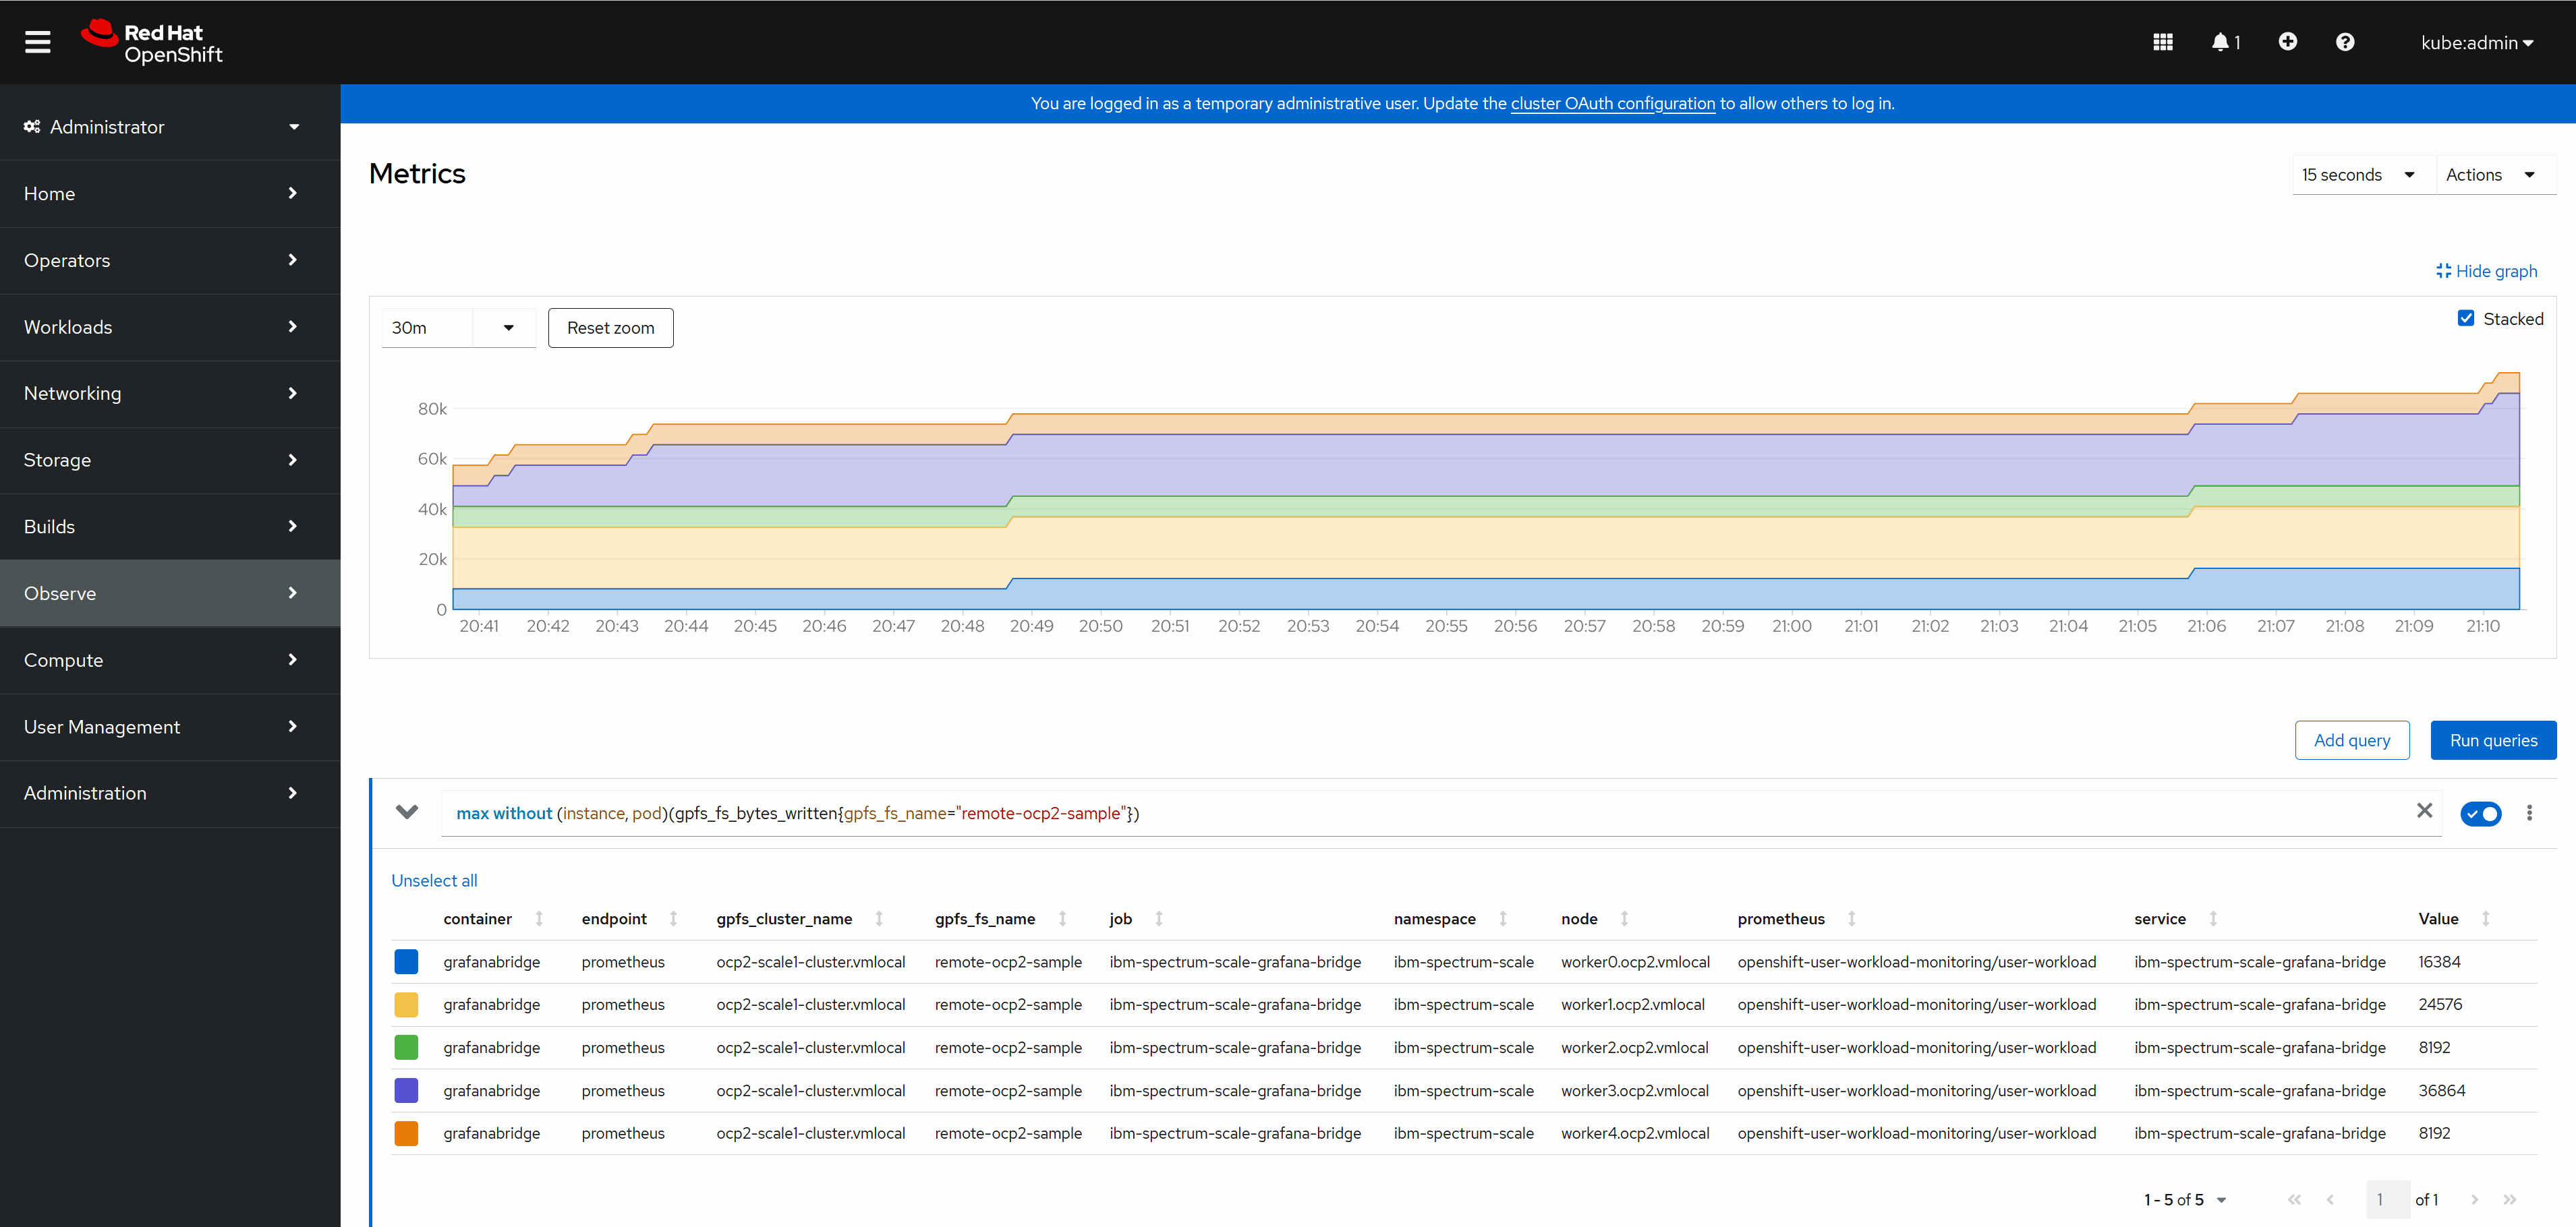
Task: Open the cluster OAuth configuration link
Action: (x=1612, y=103)
